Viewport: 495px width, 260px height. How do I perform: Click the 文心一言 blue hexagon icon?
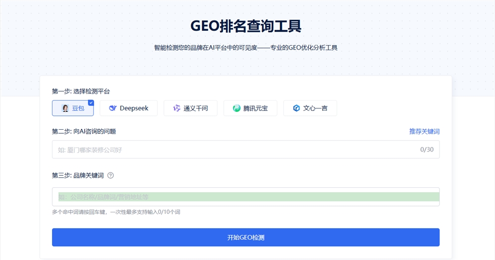pos(297,108)
